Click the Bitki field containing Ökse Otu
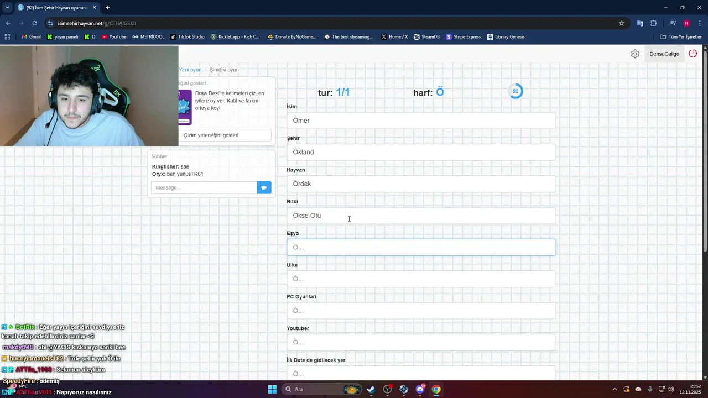 click(421, 216)
